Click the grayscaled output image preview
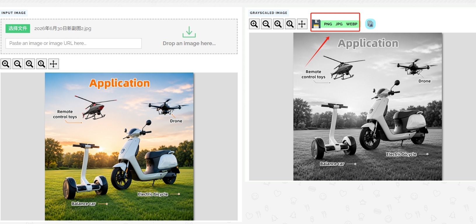 [x=367, y=107]
